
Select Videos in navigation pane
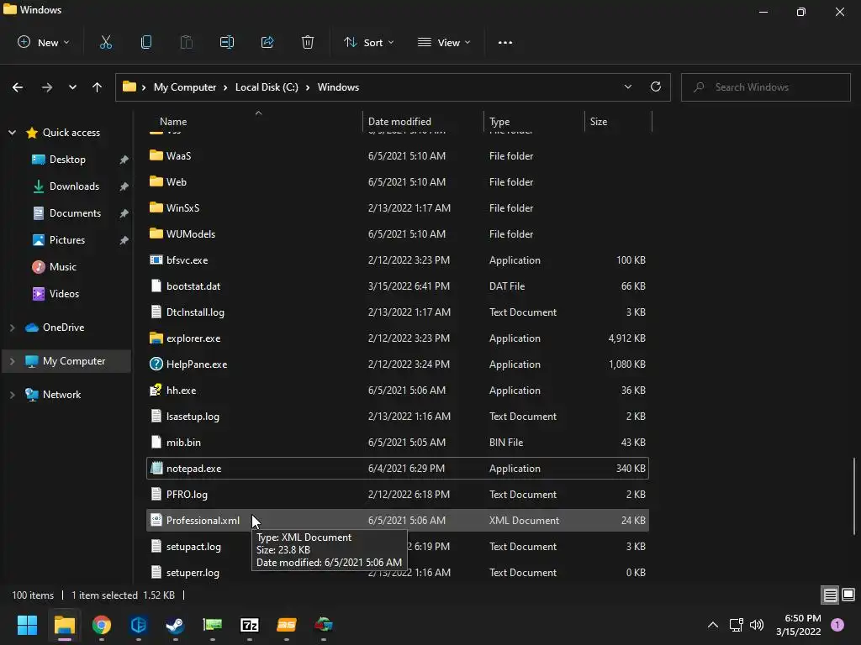pos(64,293)
